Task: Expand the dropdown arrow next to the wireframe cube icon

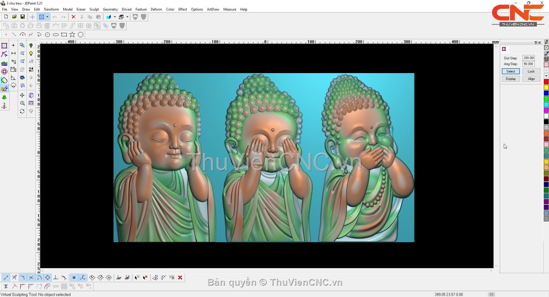Action: tap(127, 17)
